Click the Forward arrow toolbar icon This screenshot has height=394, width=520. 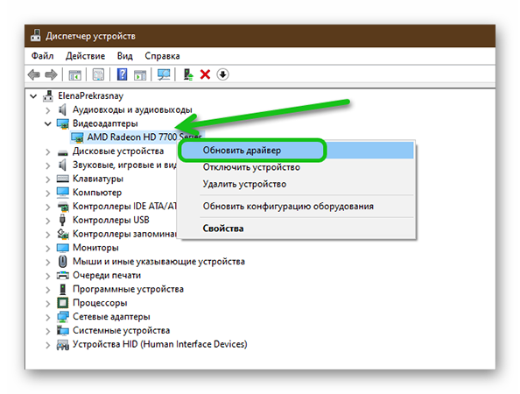[x=51, y=74]
